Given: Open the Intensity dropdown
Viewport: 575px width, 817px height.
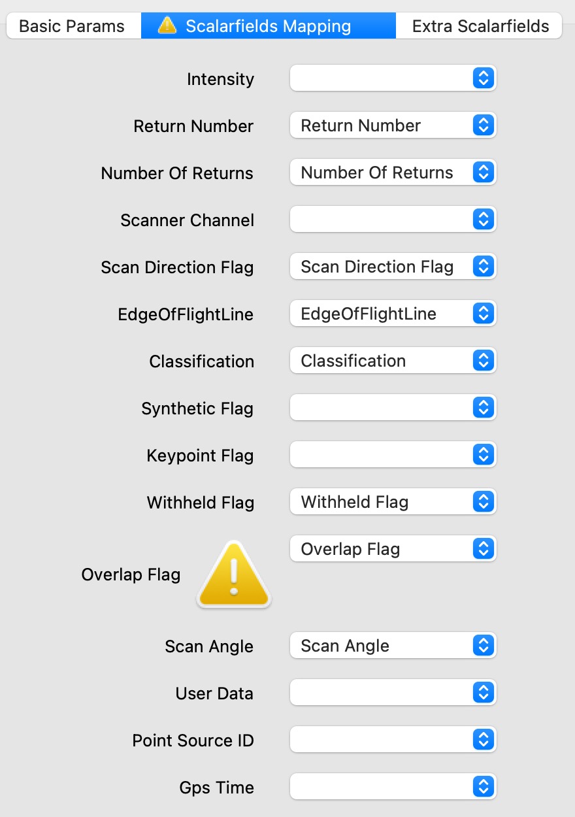Looking at the screenshot, I should click(393, 78).
